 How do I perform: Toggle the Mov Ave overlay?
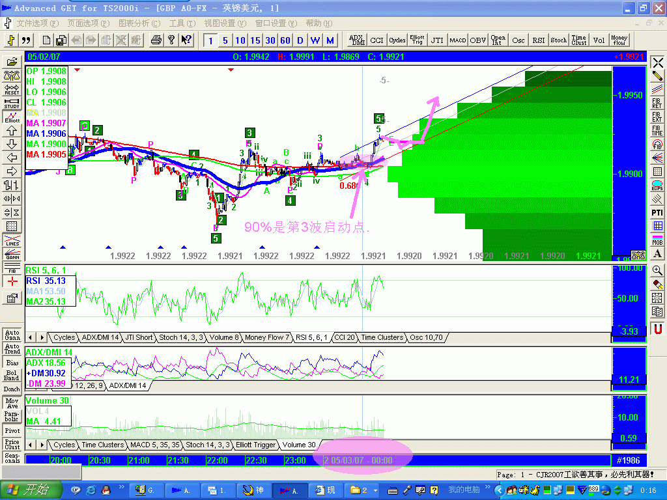click(x=12, y=404)
